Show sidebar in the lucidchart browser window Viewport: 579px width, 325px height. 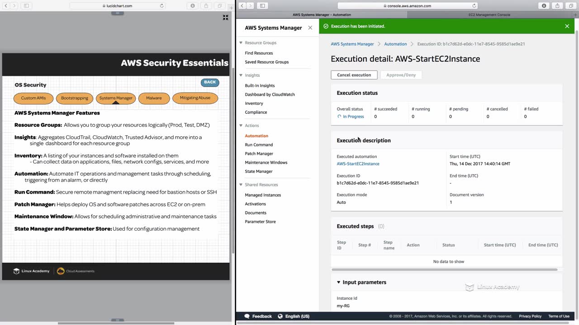coord(26,6)
